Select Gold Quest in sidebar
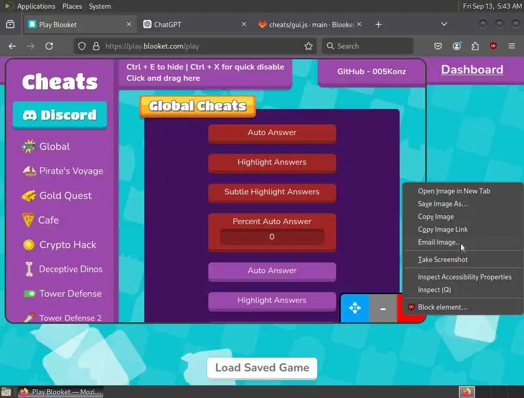 [56, 195]
